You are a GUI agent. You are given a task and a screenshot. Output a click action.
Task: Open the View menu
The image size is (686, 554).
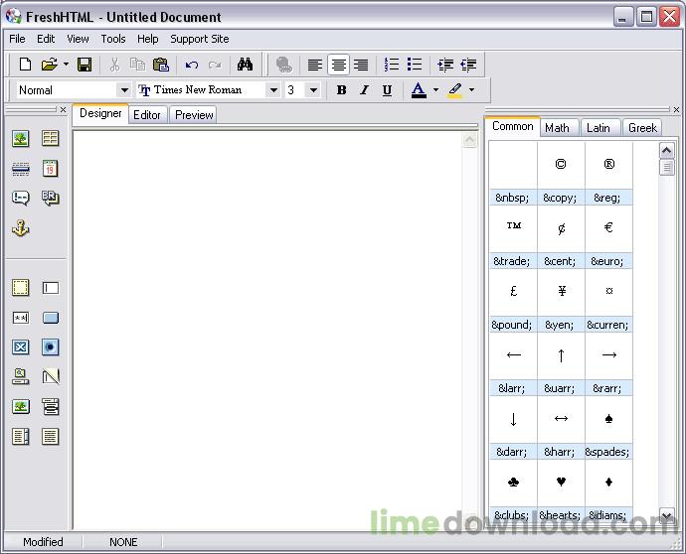(x=78, y=39)
